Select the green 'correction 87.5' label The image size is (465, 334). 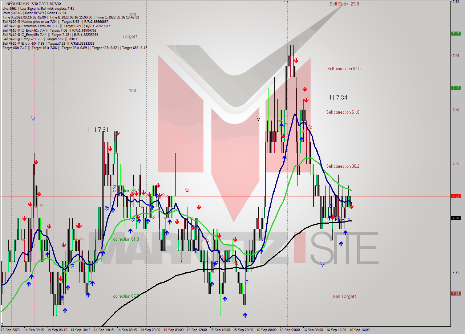pyautogui.click(x=126, y=296)
